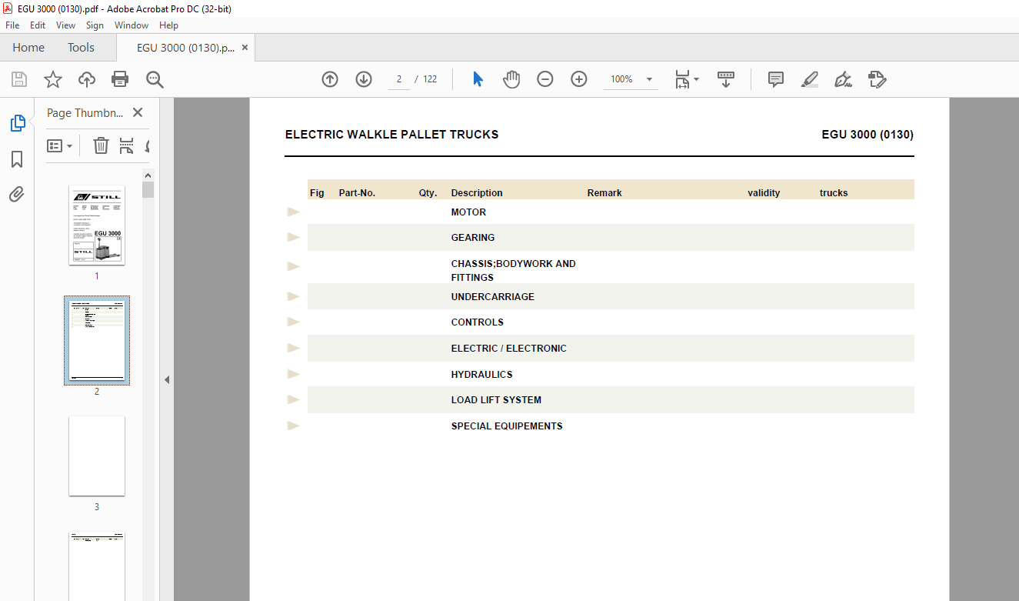Screen dimensions: 1019x601
Task: Open the Help menu
Action: 168,25
